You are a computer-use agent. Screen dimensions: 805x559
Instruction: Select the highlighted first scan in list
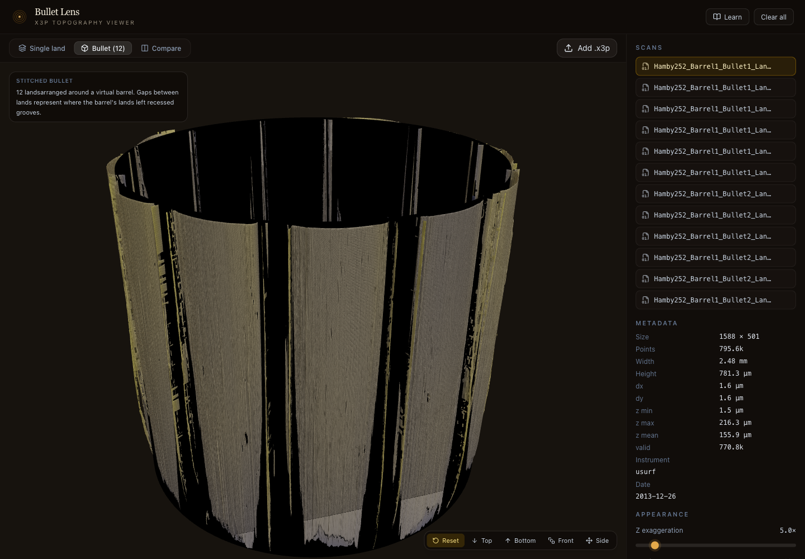715,67
